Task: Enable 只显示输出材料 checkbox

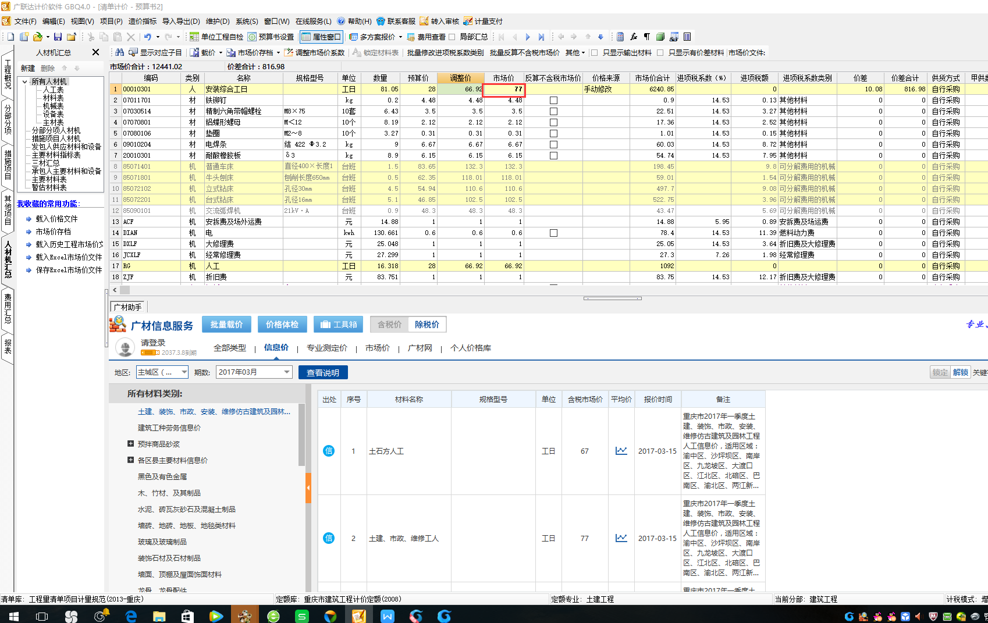Action: [594, 52]
